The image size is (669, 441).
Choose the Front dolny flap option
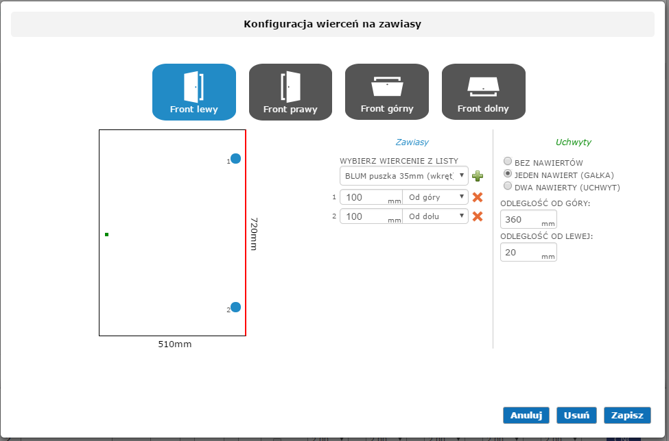pos(484,92)
